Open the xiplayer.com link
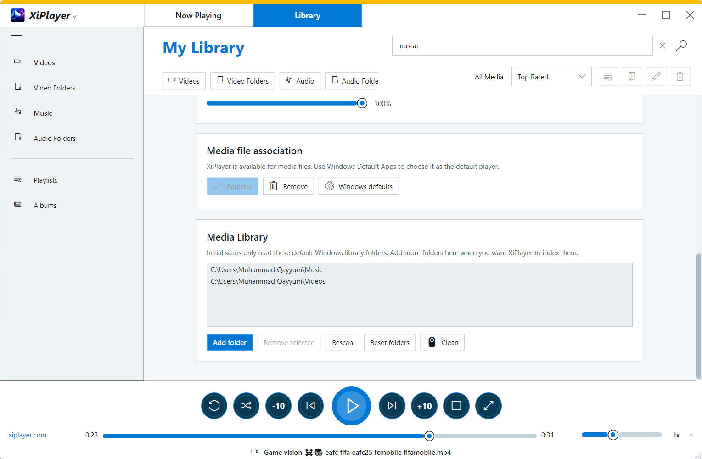702x459 pixels. 27,435
